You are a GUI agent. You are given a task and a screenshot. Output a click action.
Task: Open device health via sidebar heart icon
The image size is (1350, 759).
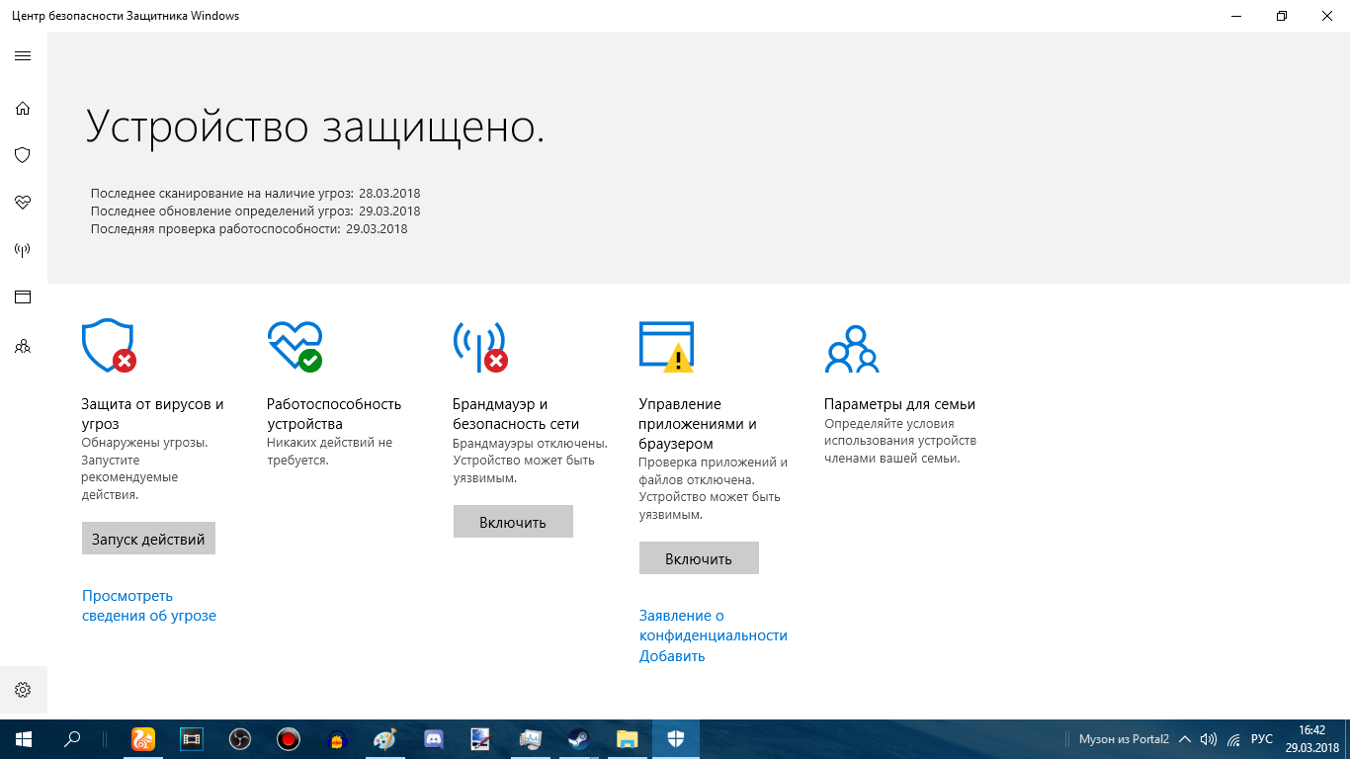23,203
